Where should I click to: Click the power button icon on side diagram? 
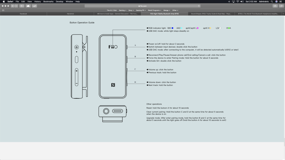click(77, 47)
